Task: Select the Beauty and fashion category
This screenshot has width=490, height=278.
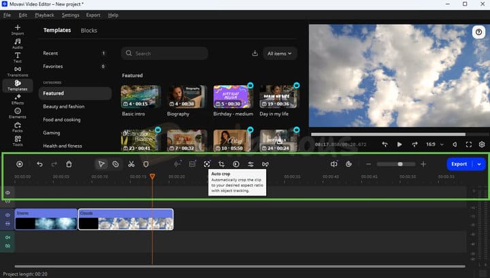Action: click(75, 106)
